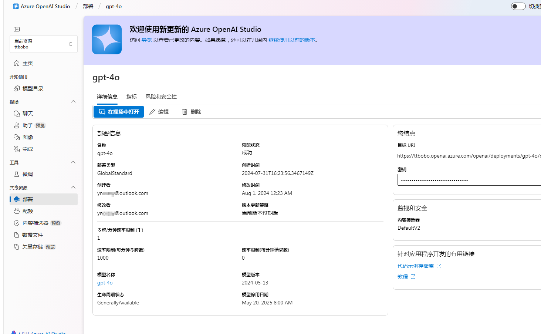Image resolution: width=541 pixels, height=334 pixels.
Task: Follow the 继续使用以前的版本 link
Action: pyautogui.click(x=292, y=40)
